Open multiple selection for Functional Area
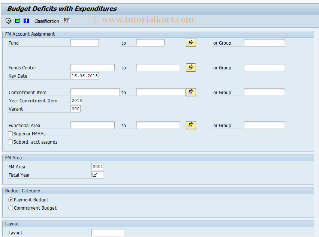The height and width of the screenshot is (237, 319). 191,125
